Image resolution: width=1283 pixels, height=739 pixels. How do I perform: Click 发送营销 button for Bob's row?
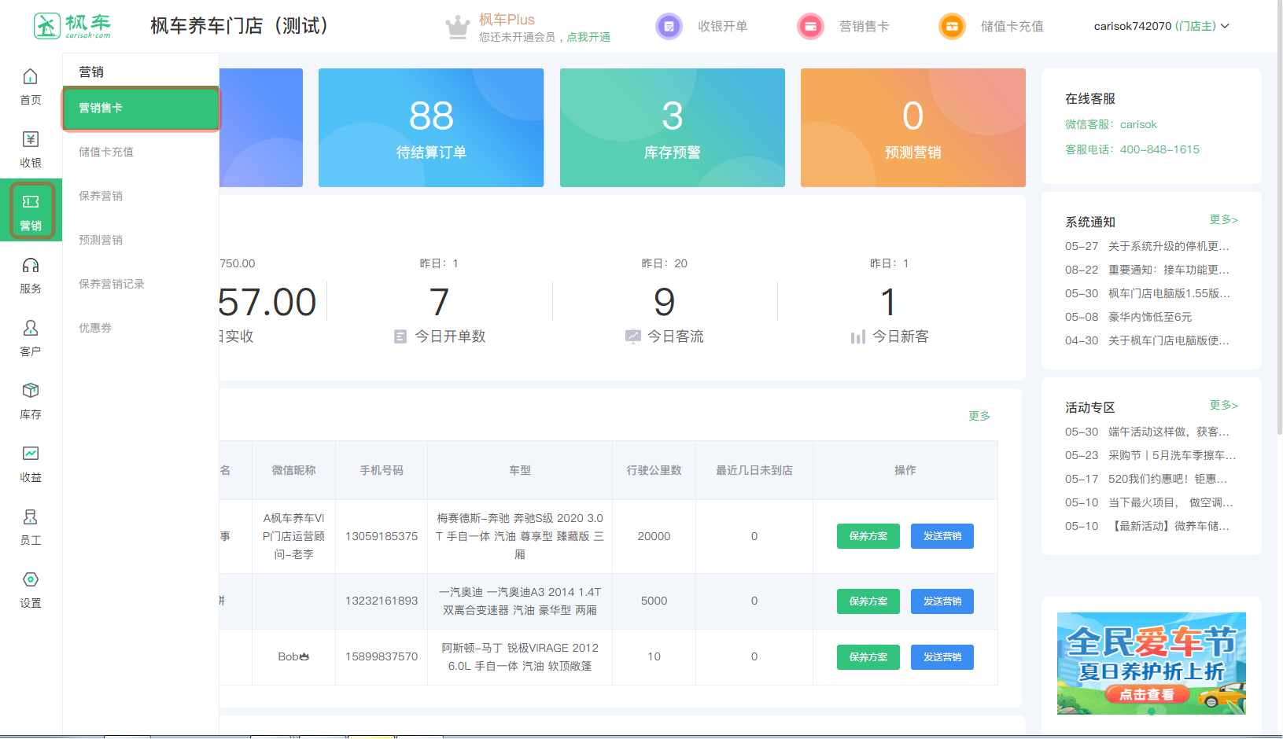point(942,657)
